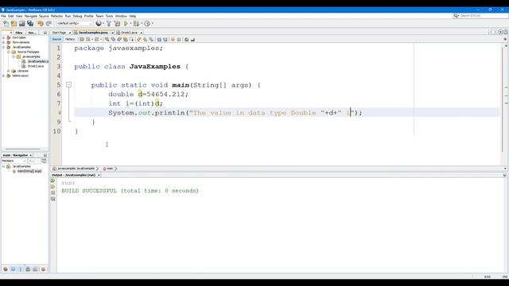
Task: Click the Start Macro Recording red icon
Action: click(173, 39)
